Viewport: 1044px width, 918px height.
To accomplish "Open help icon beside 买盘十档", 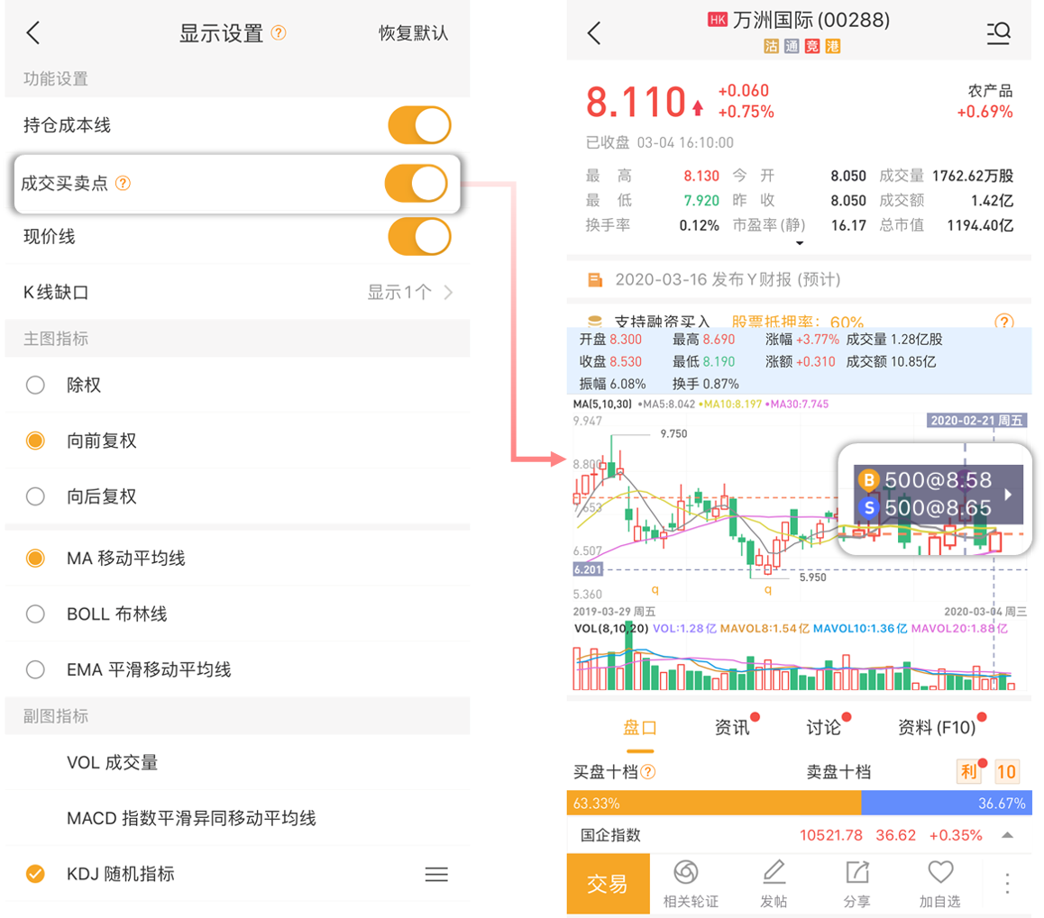I will 648,772.
